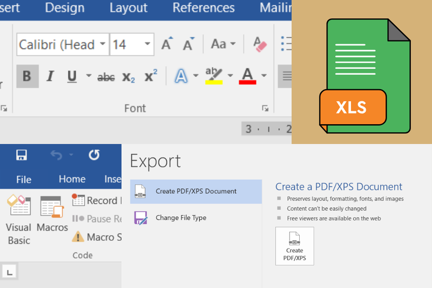Click the Font group label
Screen dimensions: 432x288
[134, 108]
